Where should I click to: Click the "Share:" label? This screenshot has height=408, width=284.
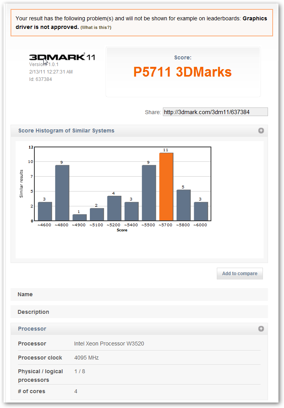point(153,112)
